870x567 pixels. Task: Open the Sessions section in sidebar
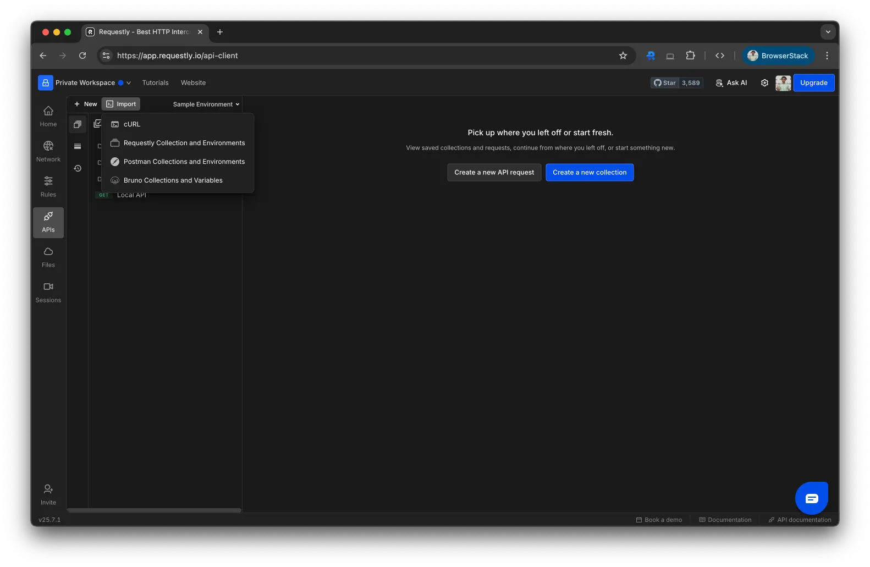coord(48,293)
